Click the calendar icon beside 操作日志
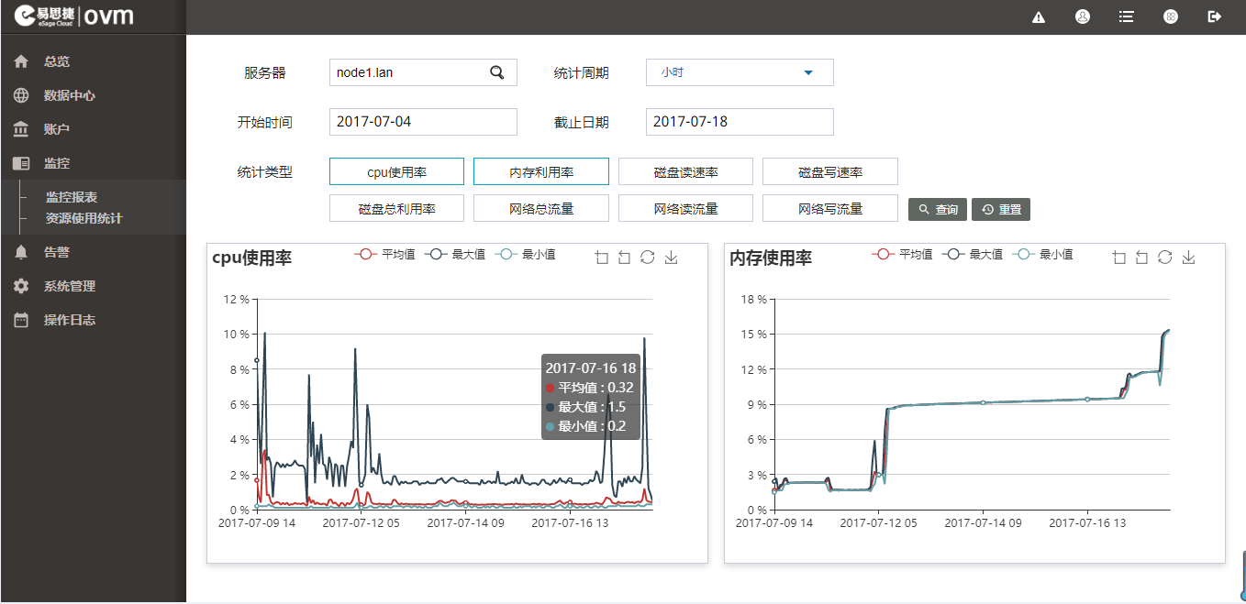 click(x=21, y=320)
